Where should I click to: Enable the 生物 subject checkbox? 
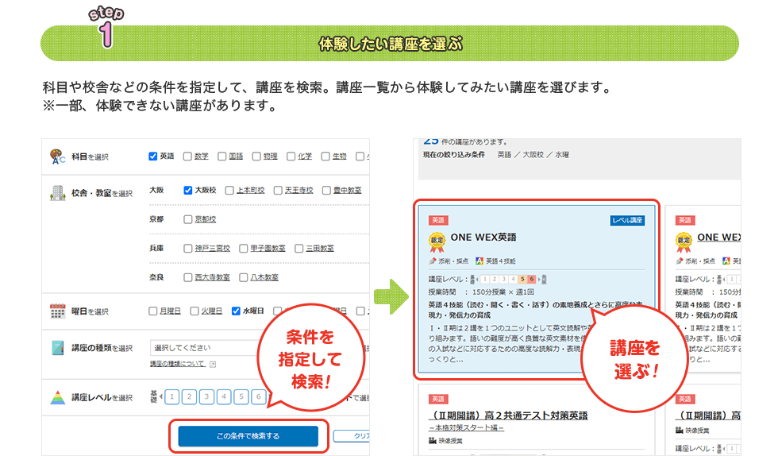point(325,156)
